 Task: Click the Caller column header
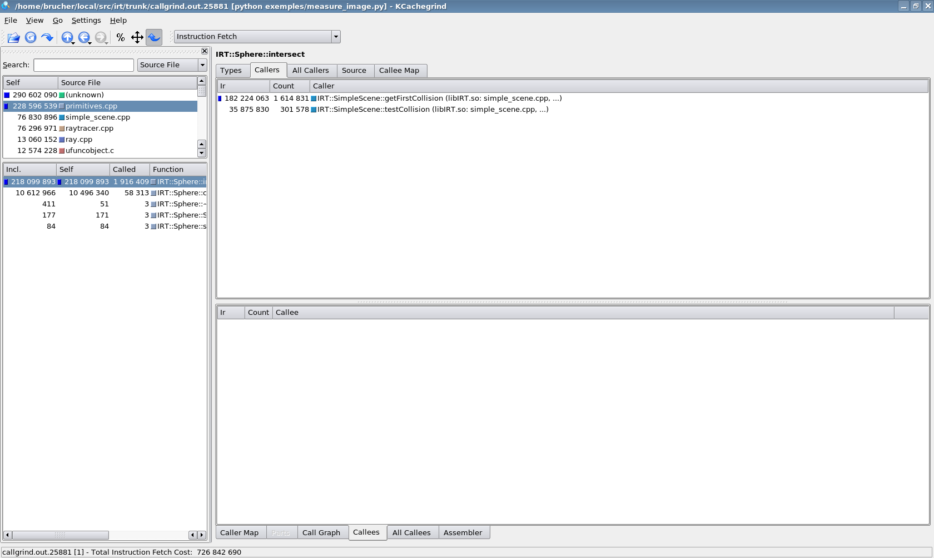[324, 86]
